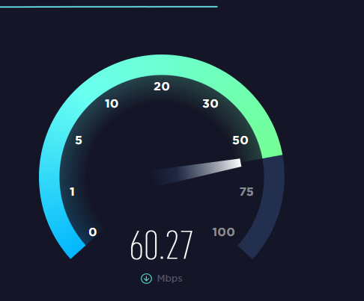Click the cyan progress line at the top

pyautogui.click(x=109, y=7)
